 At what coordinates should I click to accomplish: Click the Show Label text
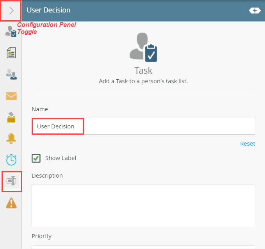click(x=60, y=158)
